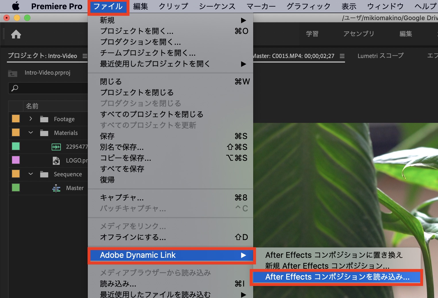
Task: Expand the Footage bin
Action: click(x=31, y=119)
